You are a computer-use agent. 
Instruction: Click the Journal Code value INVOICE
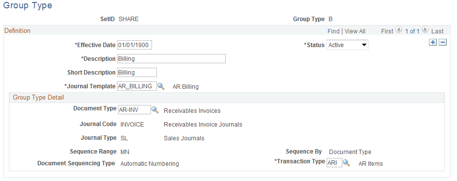[x=132, y=125]
